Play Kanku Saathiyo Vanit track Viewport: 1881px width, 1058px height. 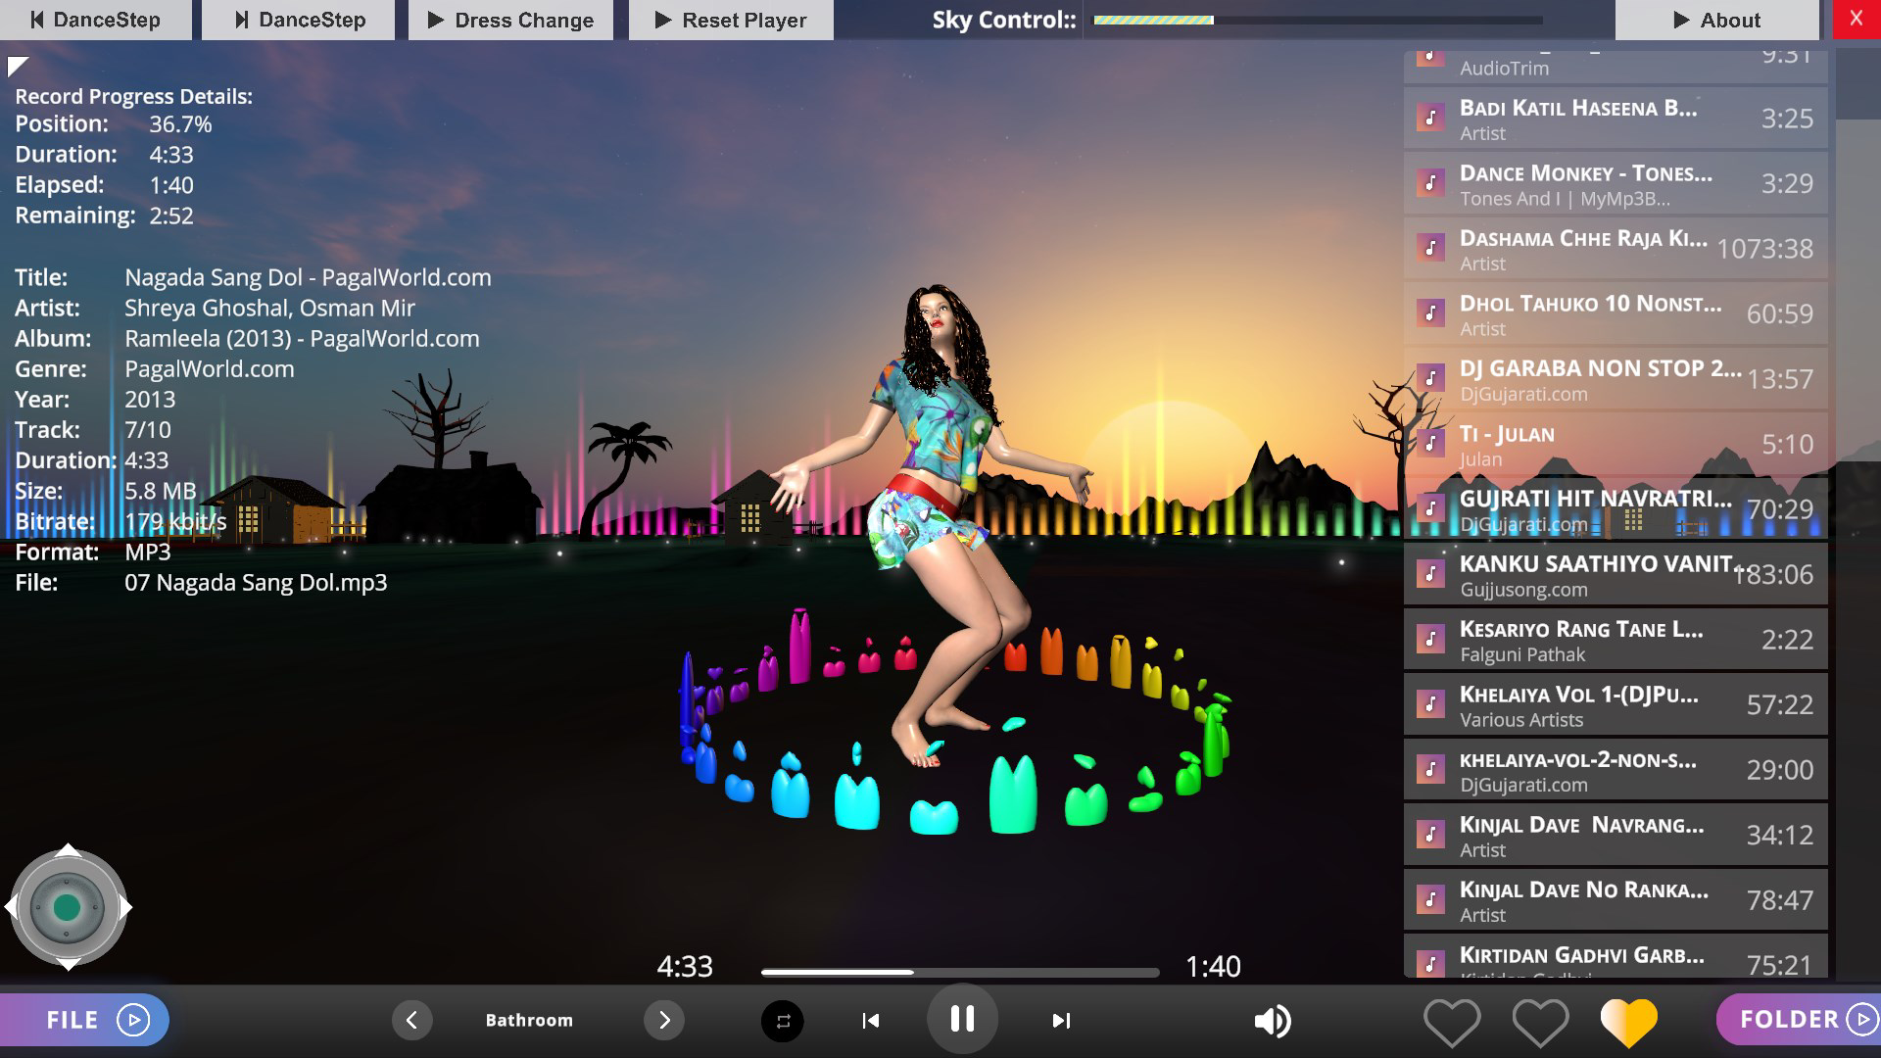[x=1616, y=574]
